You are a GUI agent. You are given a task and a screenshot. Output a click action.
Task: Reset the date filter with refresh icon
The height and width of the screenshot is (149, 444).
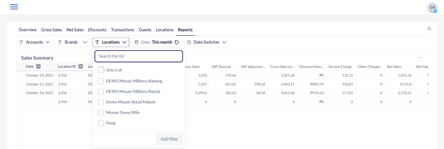pyautogui.click(x=177, y=42)
